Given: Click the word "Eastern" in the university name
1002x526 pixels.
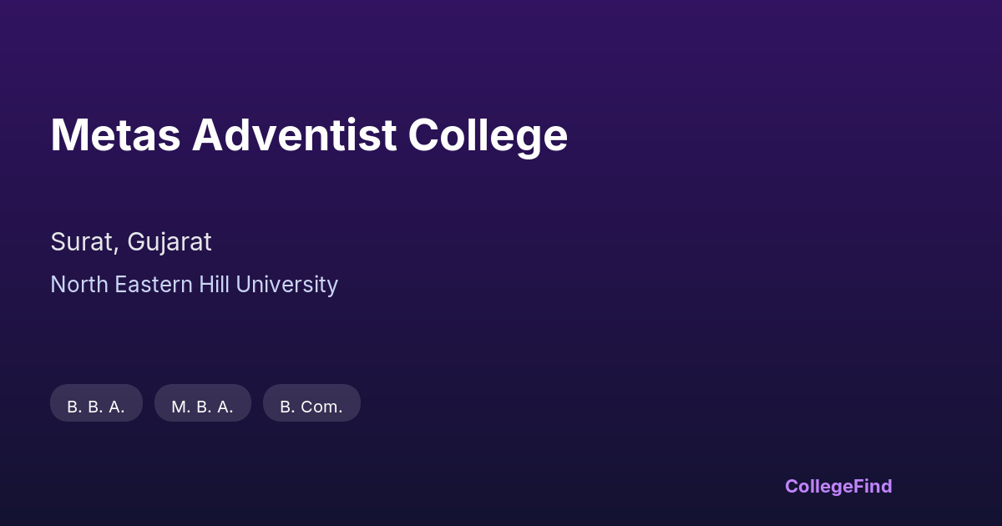Looking at the screenshot, I should 154,285.
